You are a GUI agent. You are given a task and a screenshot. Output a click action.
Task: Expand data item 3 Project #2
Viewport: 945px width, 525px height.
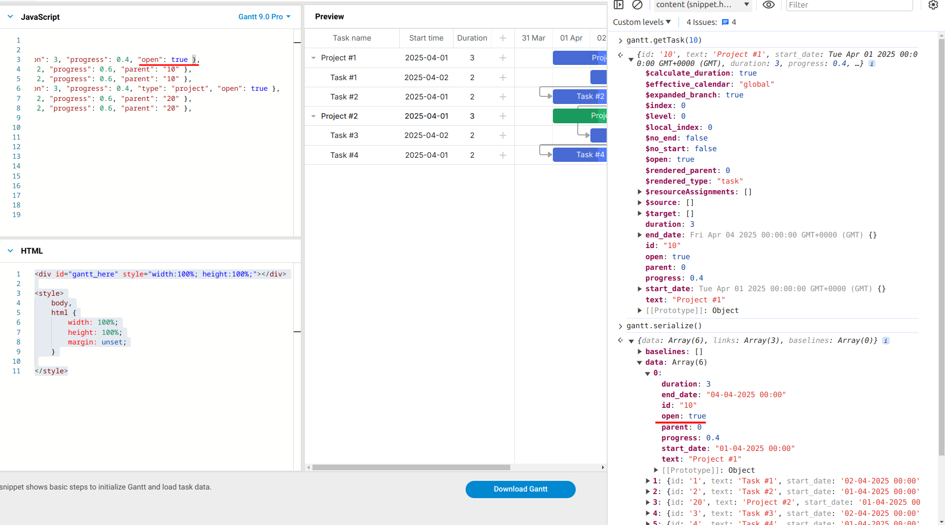648,502
